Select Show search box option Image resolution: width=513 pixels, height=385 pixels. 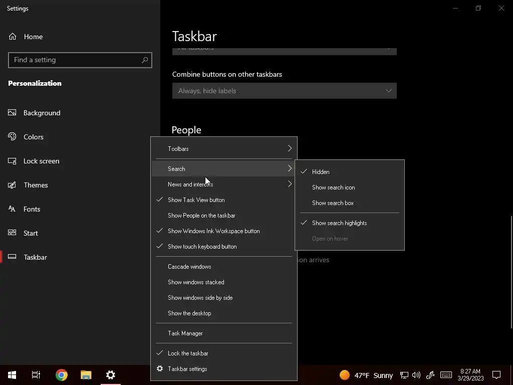tap(349, 203)
